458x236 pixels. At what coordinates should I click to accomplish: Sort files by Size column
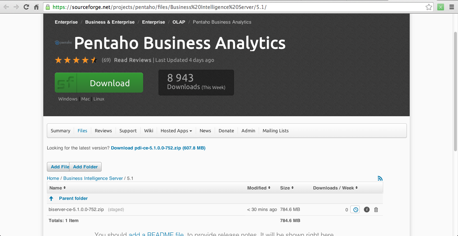pyautogui.click(x=287, y=188)
